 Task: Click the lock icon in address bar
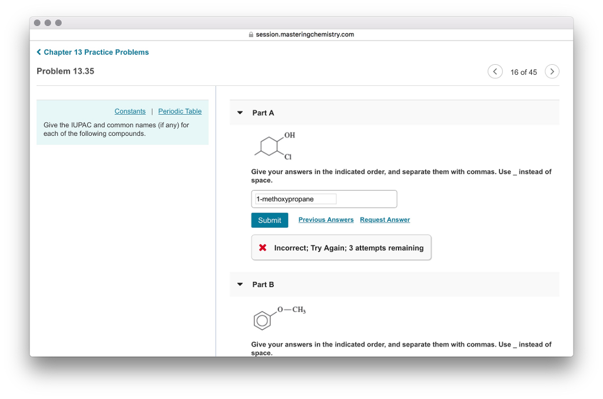click(251, 35)
